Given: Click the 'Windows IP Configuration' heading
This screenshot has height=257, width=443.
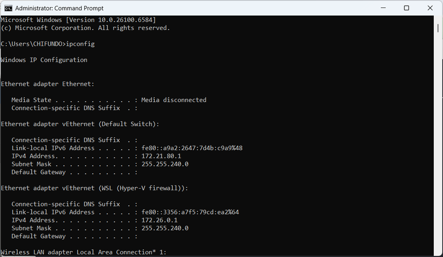Looking at the screenshot, I should click(44, 60).
